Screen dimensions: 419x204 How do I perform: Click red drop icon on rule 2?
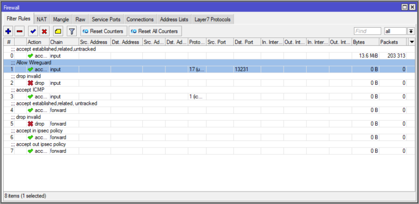tap(30, 83)
